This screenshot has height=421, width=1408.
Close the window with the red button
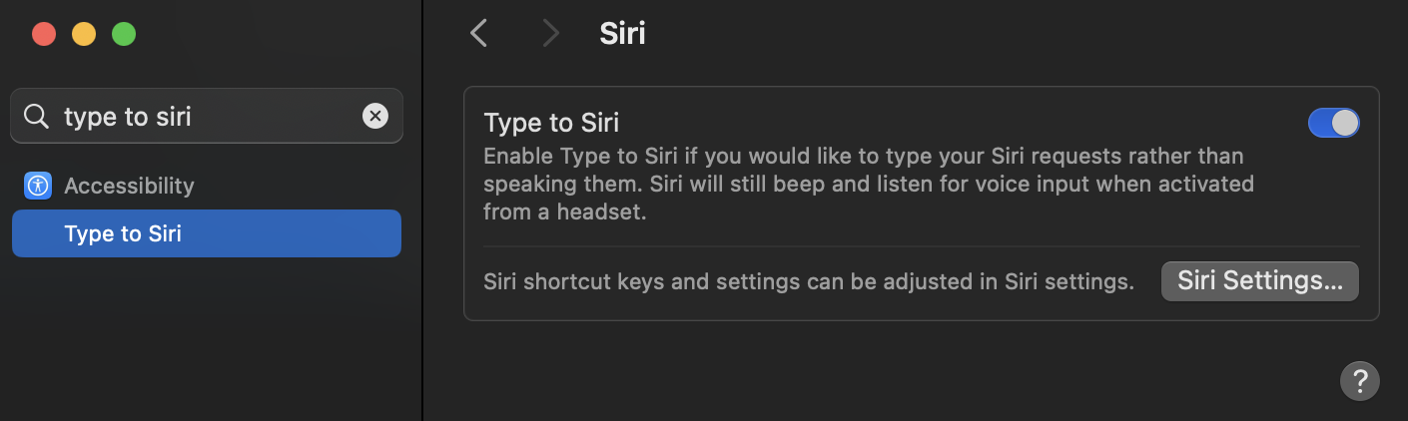pyautogui.click(x=44, y=34)
